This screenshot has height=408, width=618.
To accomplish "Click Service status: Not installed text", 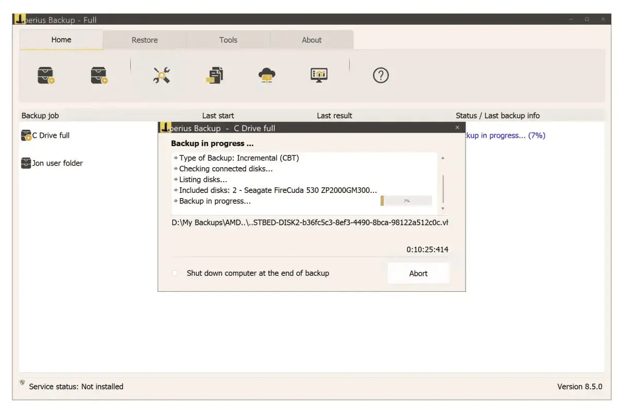I will point(76,386).
